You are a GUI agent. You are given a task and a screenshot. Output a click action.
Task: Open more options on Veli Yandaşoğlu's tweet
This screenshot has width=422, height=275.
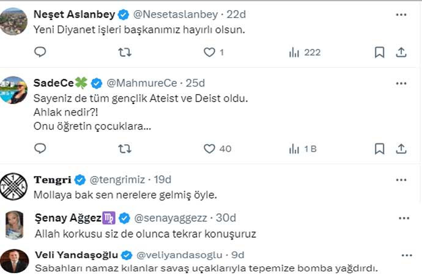pyautogui.click(x=406, y=255)
